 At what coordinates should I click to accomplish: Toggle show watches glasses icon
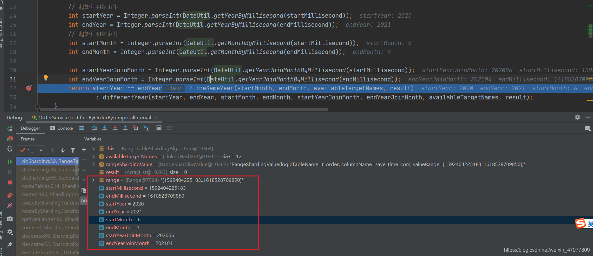[84, 201]
